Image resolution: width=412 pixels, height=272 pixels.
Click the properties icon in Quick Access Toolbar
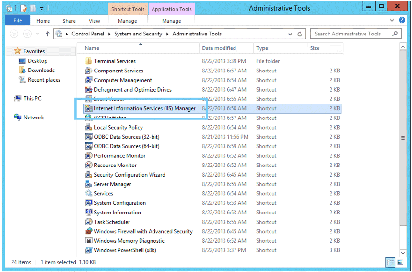(24, 9)
